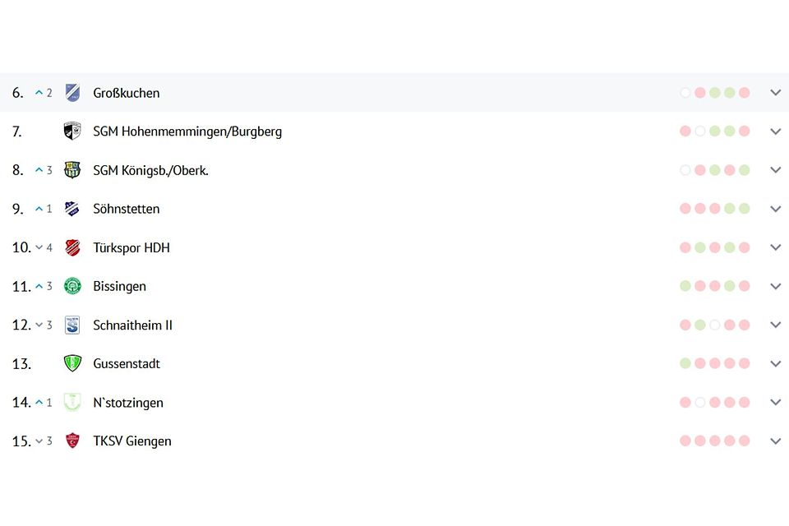The width and height of the screenshot is (789, 526).
Task: Click TKSV Giengen's last red form dot
Action: 745,441
